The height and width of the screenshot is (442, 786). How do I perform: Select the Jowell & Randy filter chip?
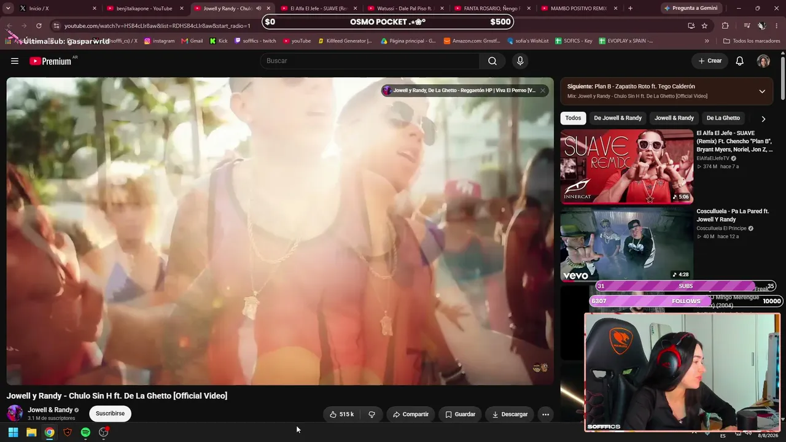[x=674, y=118]
